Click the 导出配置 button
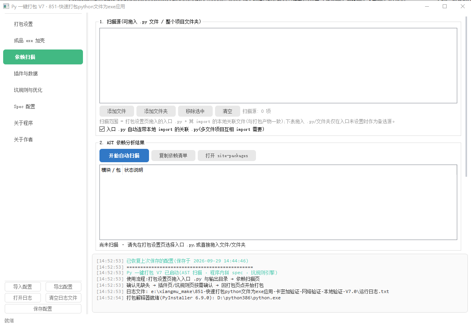 [63, 287]
